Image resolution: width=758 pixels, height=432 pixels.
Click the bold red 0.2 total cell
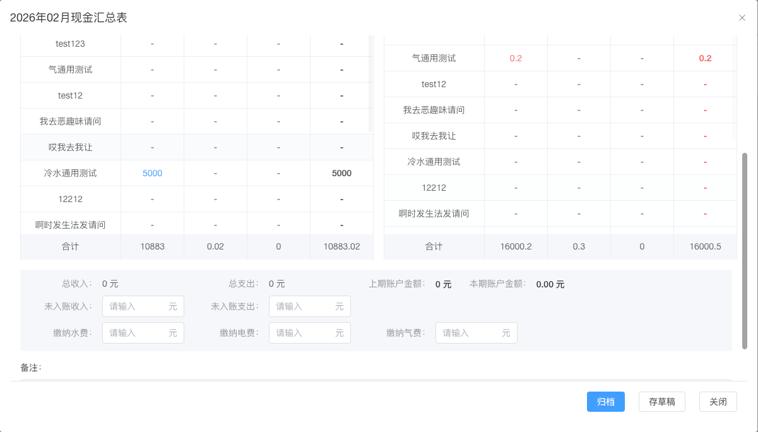pyautogui.click(x=705, y=58)
